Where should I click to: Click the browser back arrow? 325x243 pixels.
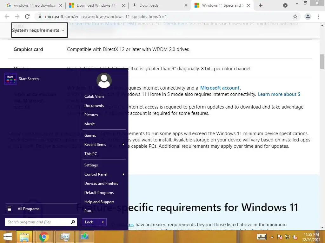click(7, 16)
